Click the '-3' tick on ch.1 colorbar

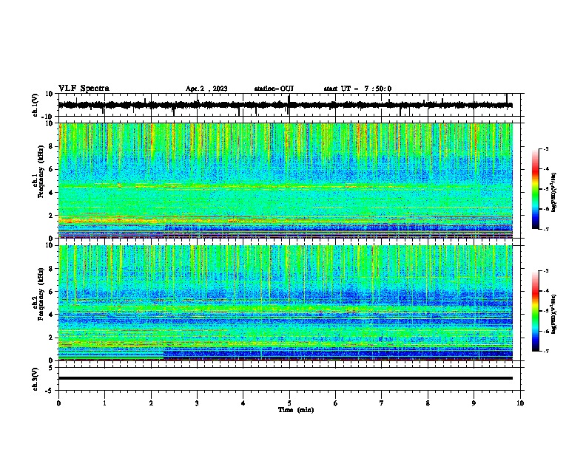(545, 149)
